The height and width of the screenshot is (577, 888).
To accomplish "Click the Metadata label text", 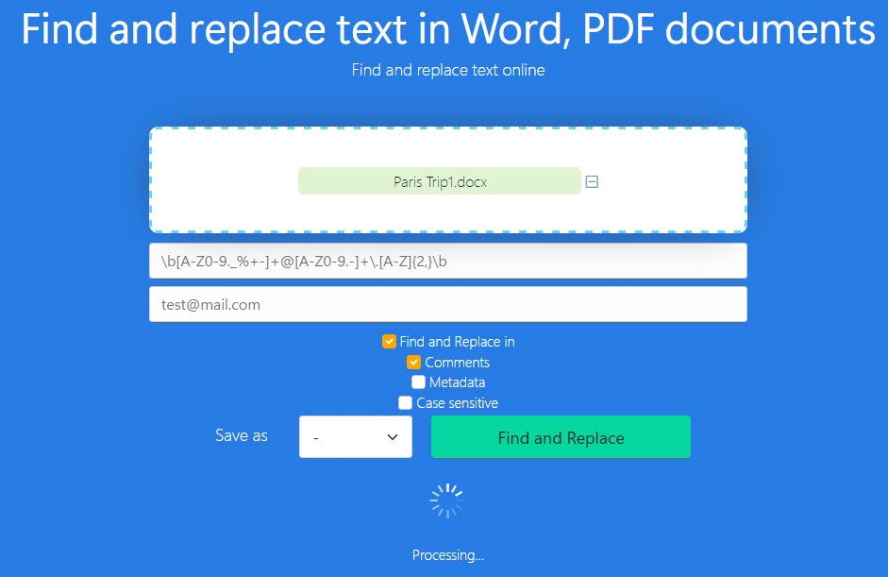I will (457, 382).
